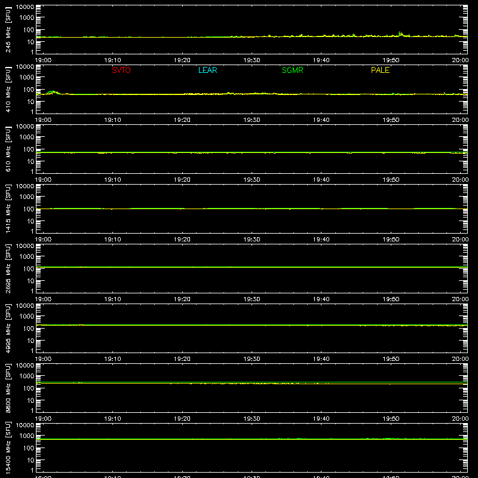Screen dimensions: 478x478
Task: Select the '410 MHz [SFU]' axis title
Action: 8,89
